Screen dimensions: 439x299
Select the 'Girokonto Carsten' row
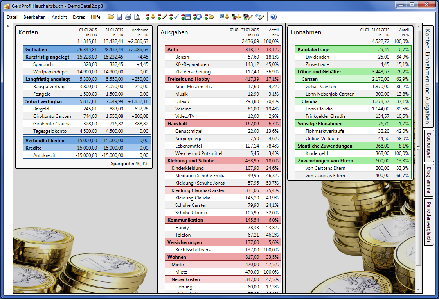[x=87, y=116]
